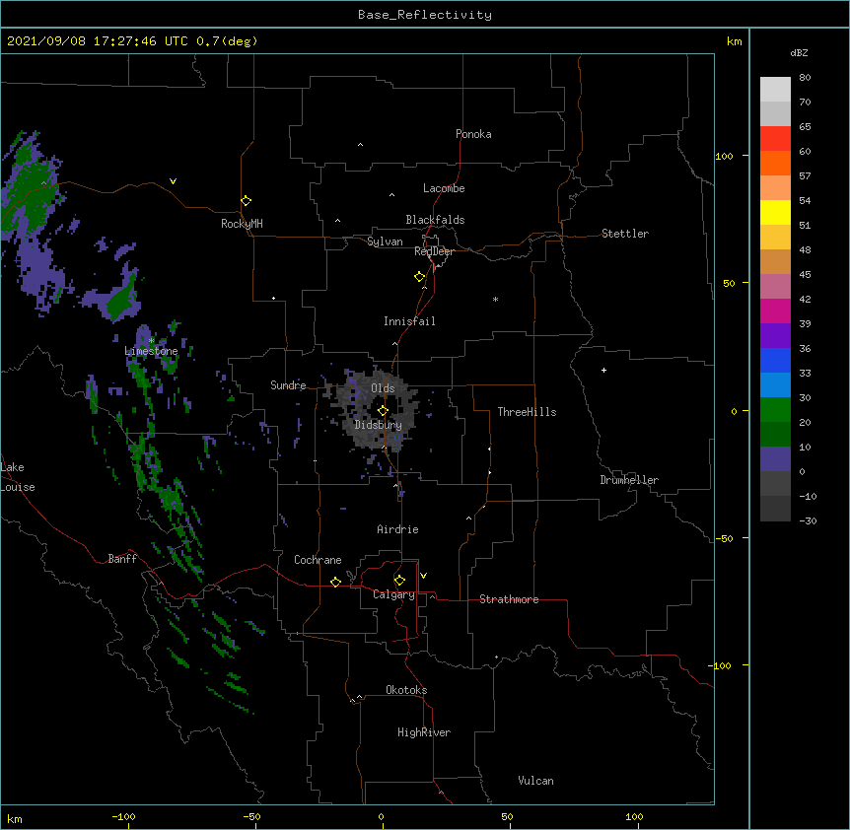Click the Stettler city label
The height and width of the screenshot is (830, 850).
(x=625, y=234)
